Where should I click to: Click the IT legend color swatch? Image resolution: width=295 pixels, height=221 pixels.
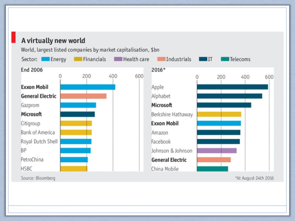tap(203, 59)
